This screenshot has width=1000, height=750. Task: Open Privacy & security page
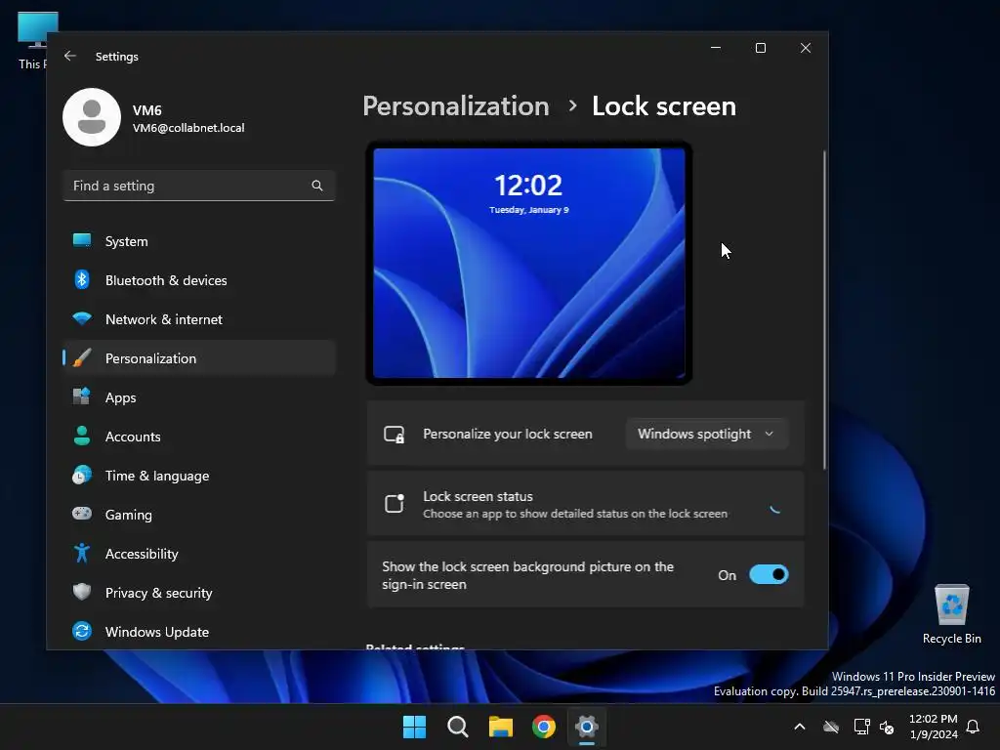[199, 593]
